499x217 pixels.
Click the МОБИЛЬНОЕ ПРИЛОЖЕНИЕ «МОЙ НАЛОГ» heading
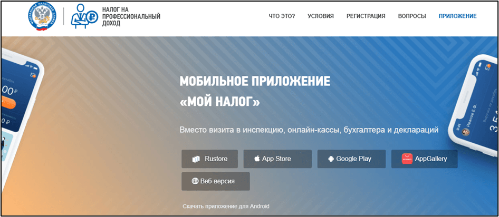click(x=255, y=91)
